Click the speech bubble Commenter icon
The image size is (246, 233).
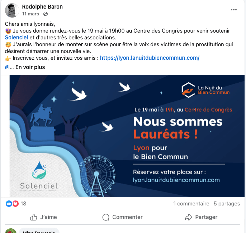tap(106, 217)
